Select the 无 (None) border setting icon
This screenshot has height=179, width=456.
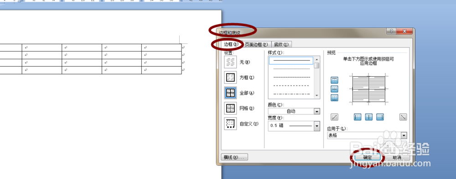[x=230, y=62]
